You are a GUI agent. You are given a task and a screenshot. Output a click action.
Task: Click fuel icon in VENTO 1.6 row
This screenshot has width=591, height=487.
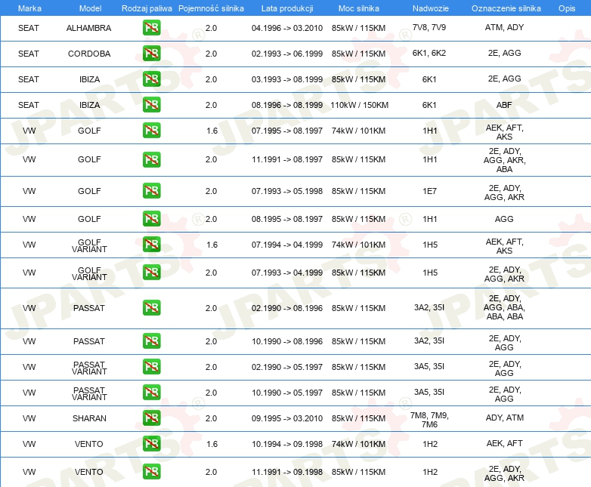tap(151, 443)
